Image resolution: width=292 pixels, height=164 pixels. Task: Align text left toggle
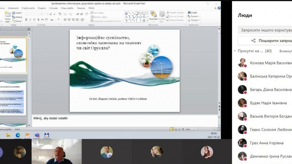tap(65, 19)
